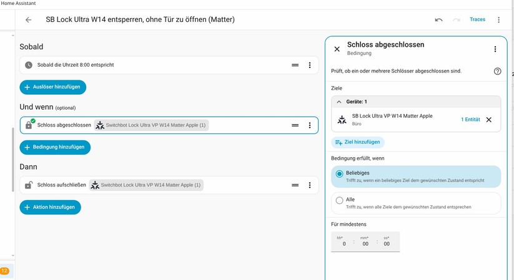Open the menu of the time trigger row
This screenshot has width=514, height=280.
point(309,65)
